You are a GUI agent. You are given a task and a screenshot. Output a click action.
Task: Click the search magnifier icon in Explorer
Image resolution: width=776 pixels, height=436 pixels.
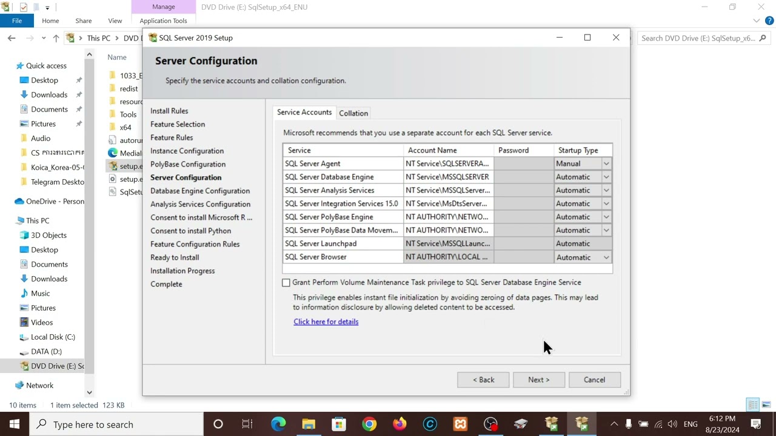coord(763,38)
